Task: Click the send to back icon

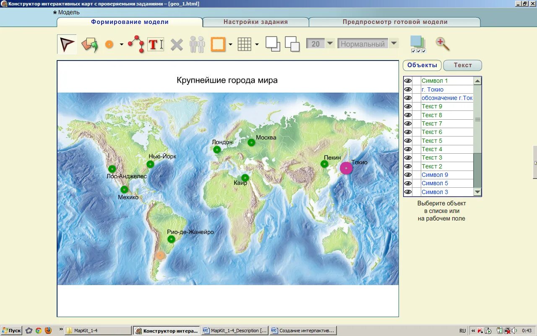Action: [292, 44]
